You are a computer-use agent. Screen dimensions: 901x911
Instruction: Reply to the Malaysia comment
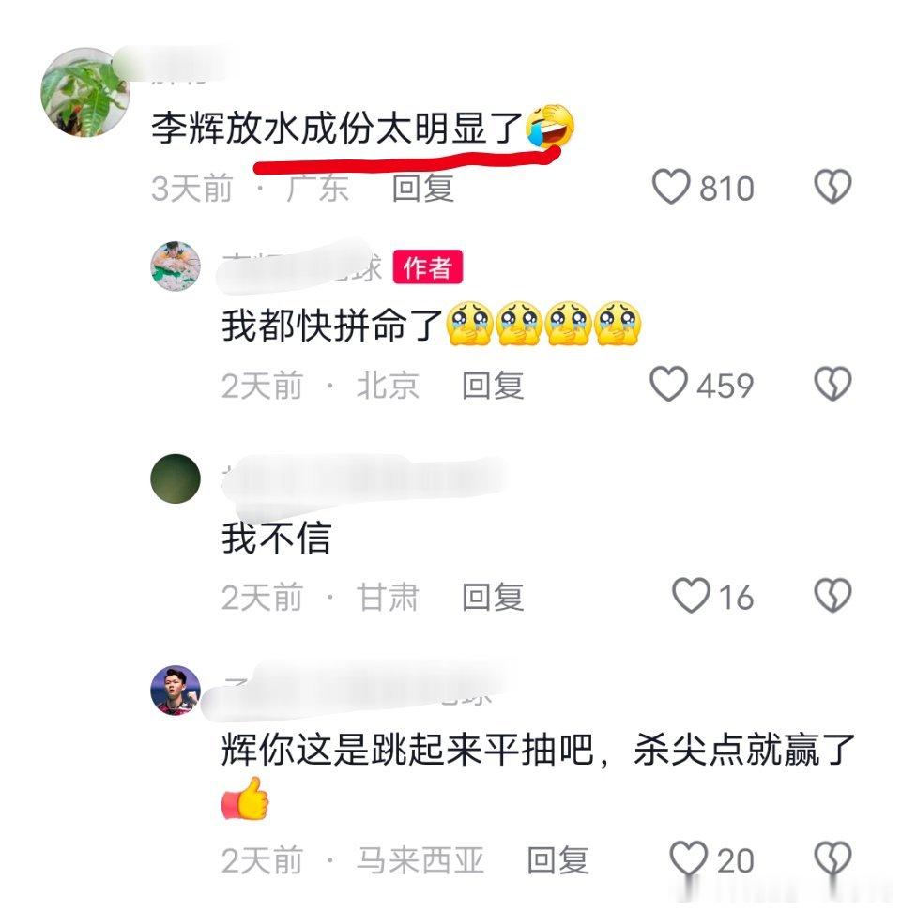click(558, 860)
